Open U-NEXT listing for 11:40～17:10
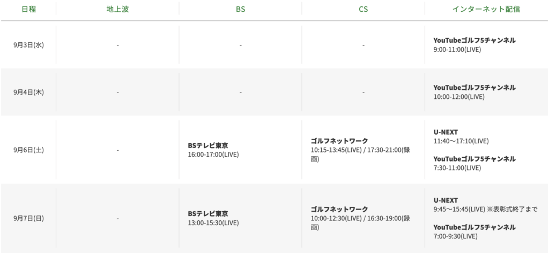 [446, 132]
